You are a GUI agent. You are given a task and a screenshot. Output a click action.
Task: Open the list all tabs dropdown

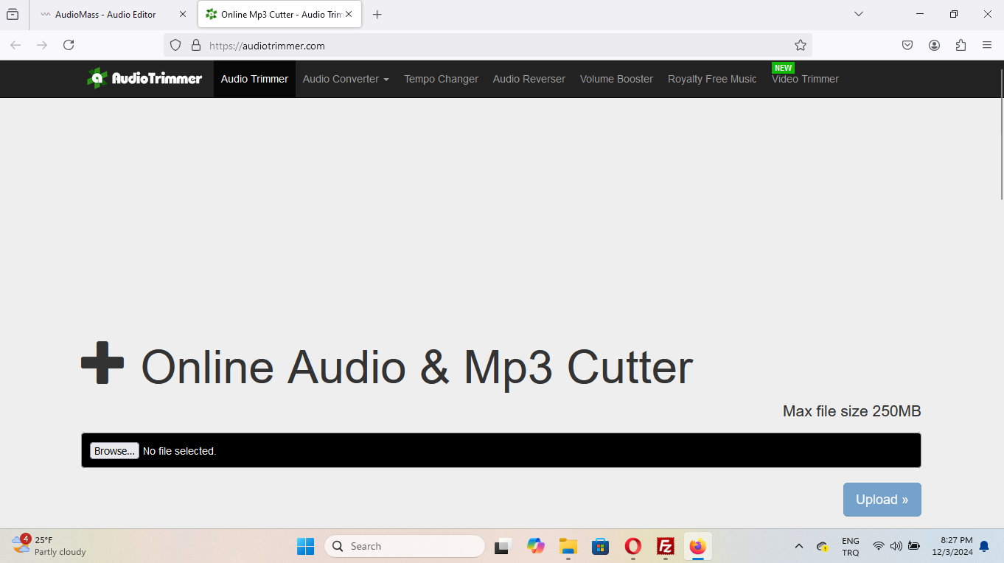[858, 14]
